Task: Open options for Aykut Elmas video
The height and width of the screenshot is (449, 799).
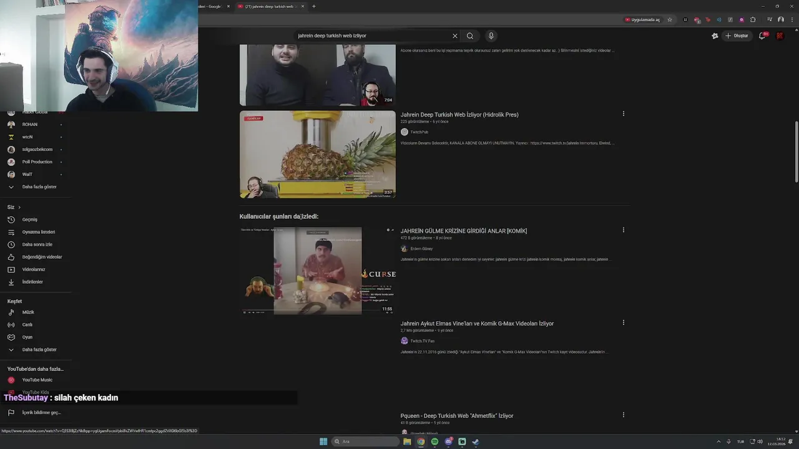Action: coord(623,322)
